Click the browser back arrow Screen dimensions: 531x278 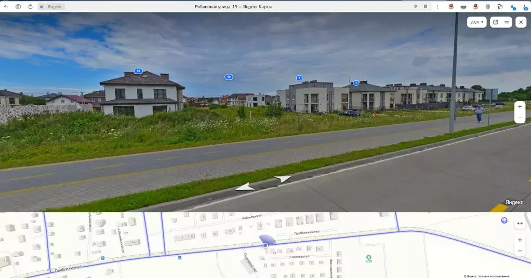click(6, 6)
